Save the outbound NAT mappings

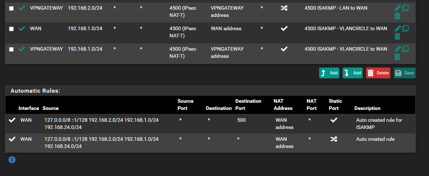pos(405,73)
